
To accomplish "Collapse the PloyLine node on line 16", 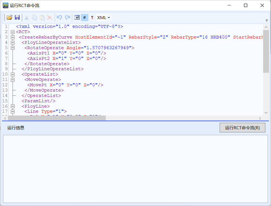I will (12, 106).
